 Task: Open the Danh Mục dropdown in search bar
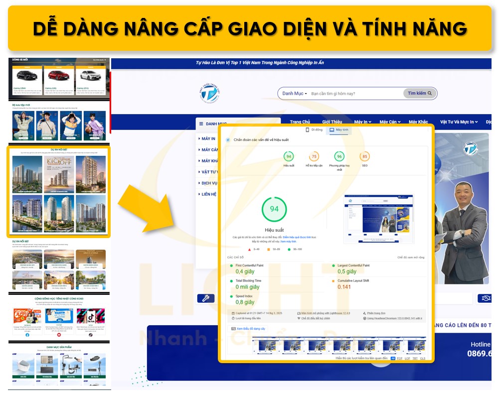295,94
